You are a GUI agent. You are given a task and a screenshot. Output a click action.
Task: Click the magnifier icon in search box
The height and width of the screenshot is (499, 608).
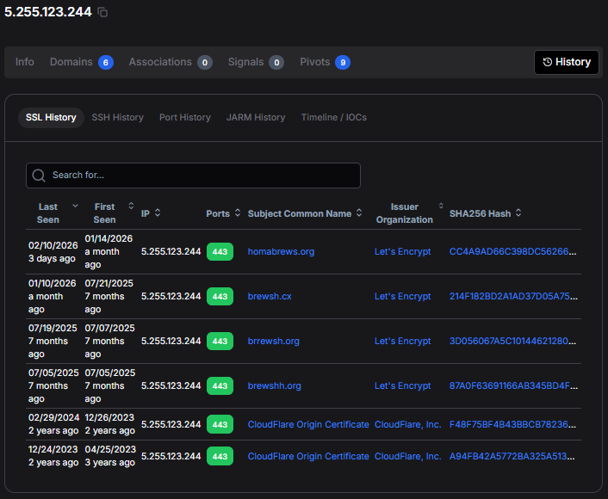[x=39, y=176]
